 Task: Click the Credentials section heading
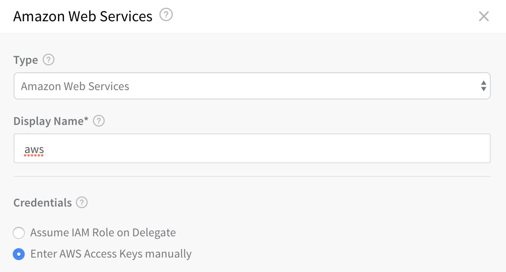[43, 203]
